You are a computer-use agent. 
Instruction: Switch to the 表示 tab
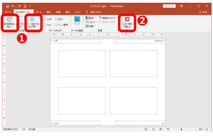[x=68, y=12]
